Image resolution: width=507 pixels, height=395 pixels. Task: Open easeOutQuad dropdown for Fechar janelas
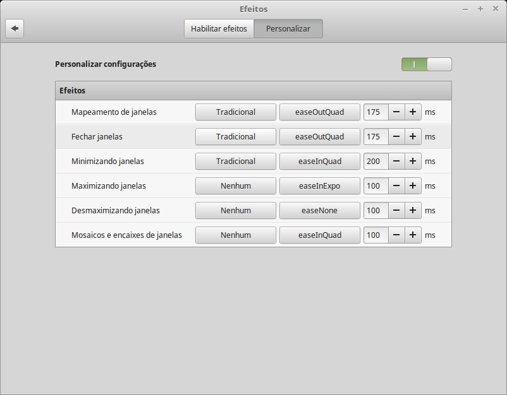(x=319, y=136)
